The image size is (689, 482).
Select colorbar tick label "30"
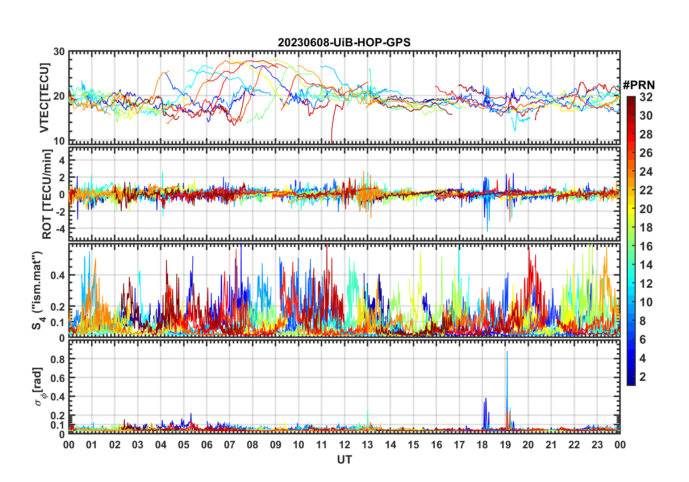pos(646,116)
